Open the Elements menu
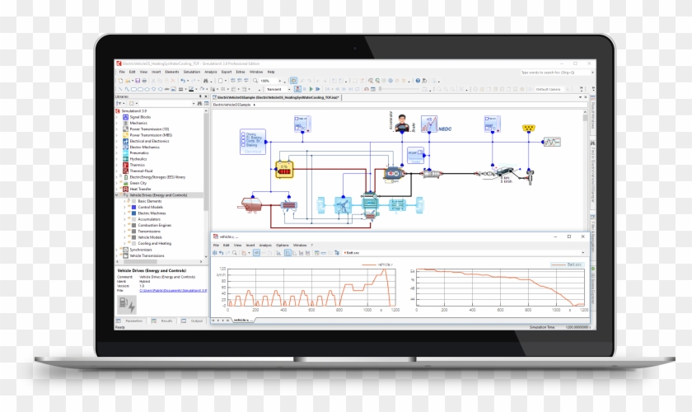692x412 pixels. pyautogui.click(x=172, y=72)
